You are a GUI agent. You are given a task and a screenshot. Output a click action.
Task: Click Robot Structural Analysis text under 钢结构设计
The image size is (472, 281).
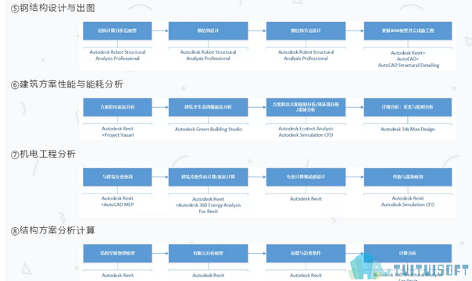pyautogui.click(x=208, y=55)
